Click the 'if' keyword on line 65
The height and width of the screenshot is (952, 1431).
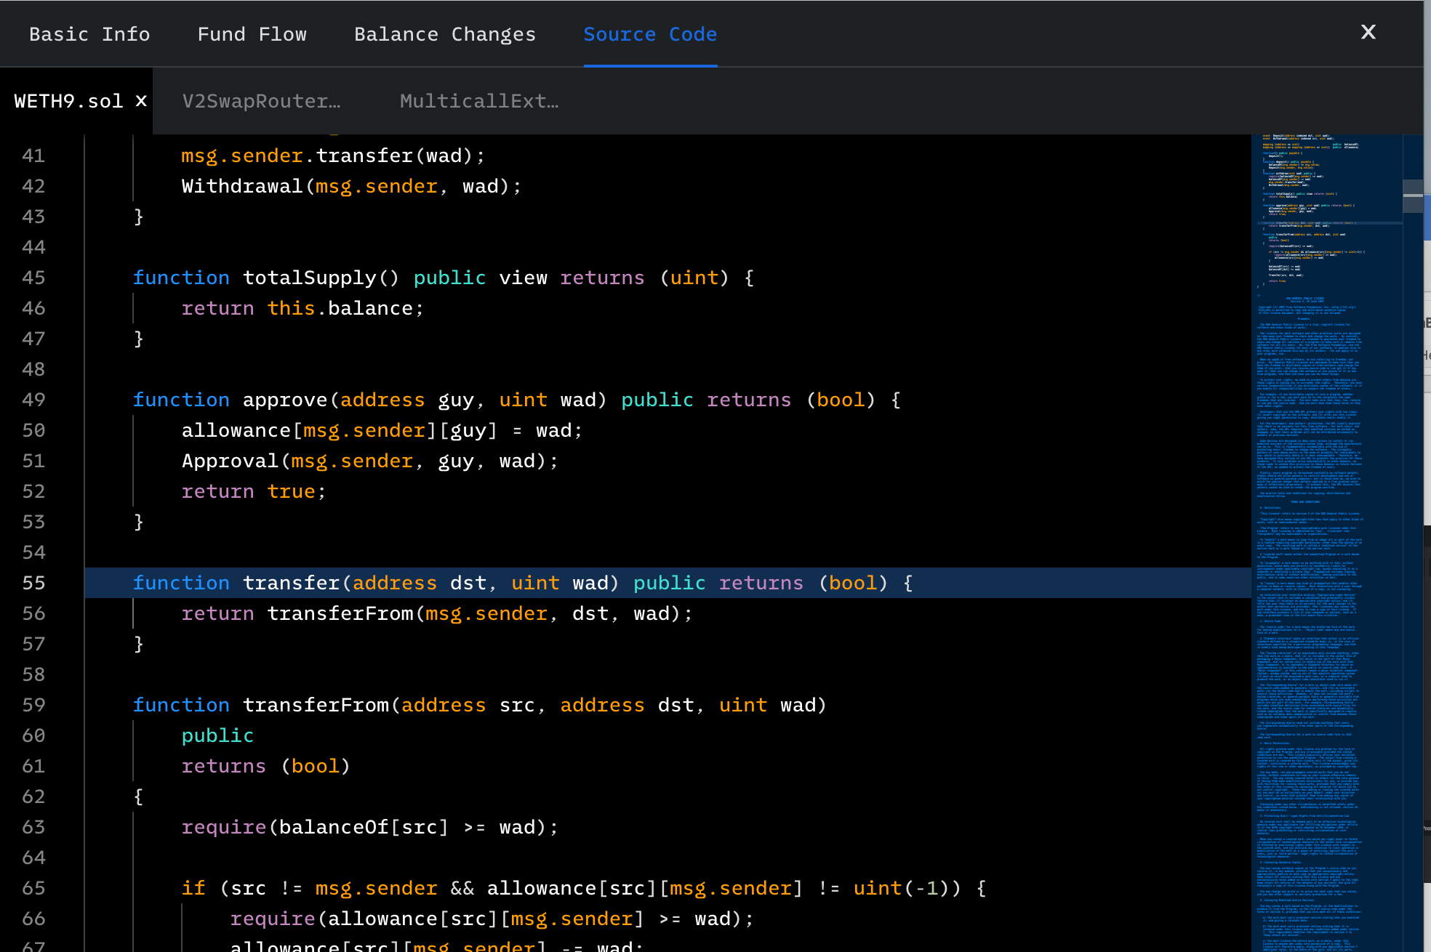(193, 888)
